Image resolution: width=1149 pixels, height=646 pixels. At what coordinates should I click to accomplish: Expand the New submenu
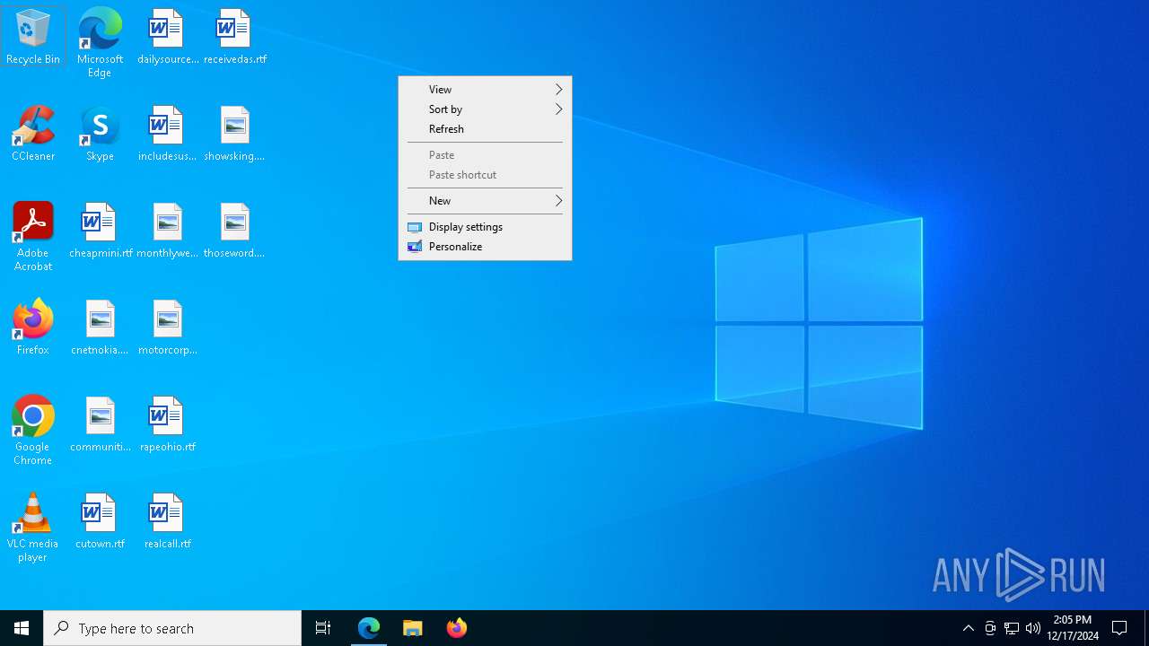[485, 201]
